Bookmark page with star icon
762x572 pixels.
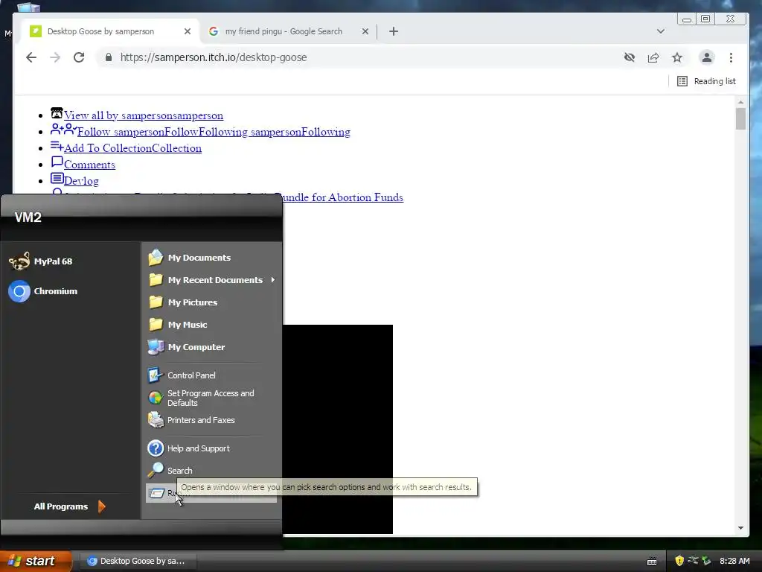[x=677, y=57]
